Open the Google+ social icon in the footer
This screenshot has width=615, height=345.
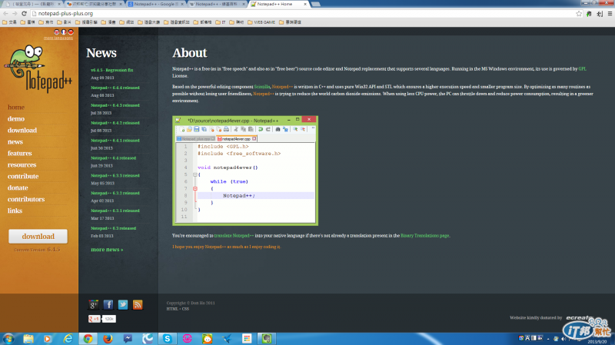pyautogui.click(x=93, y=304)
